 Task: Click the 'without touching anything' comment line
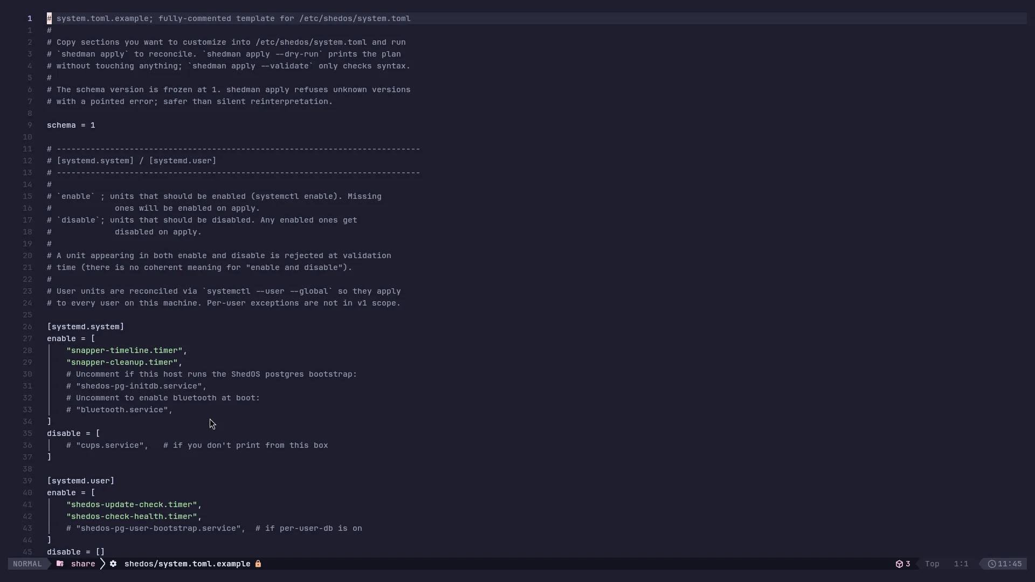click(229, 66)
